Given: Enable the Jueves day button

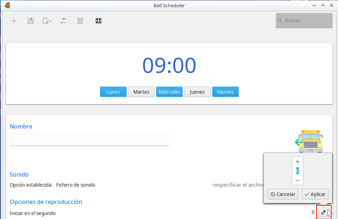Looking at the screenshot, I should [x=197, y=92].
